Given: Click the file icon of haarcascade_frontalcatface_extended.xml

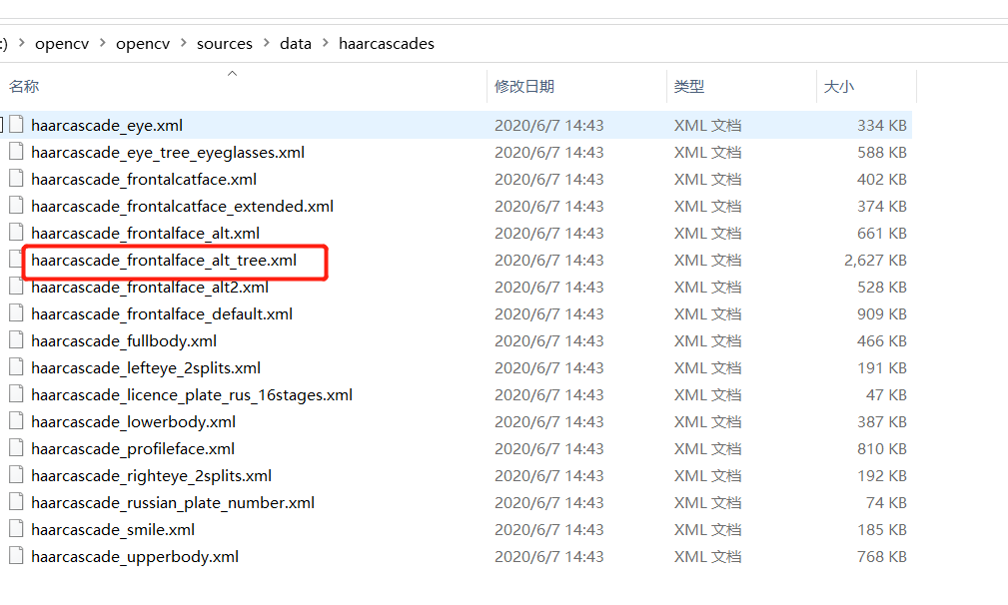Looking at the screenshot, I should (16, 206).
